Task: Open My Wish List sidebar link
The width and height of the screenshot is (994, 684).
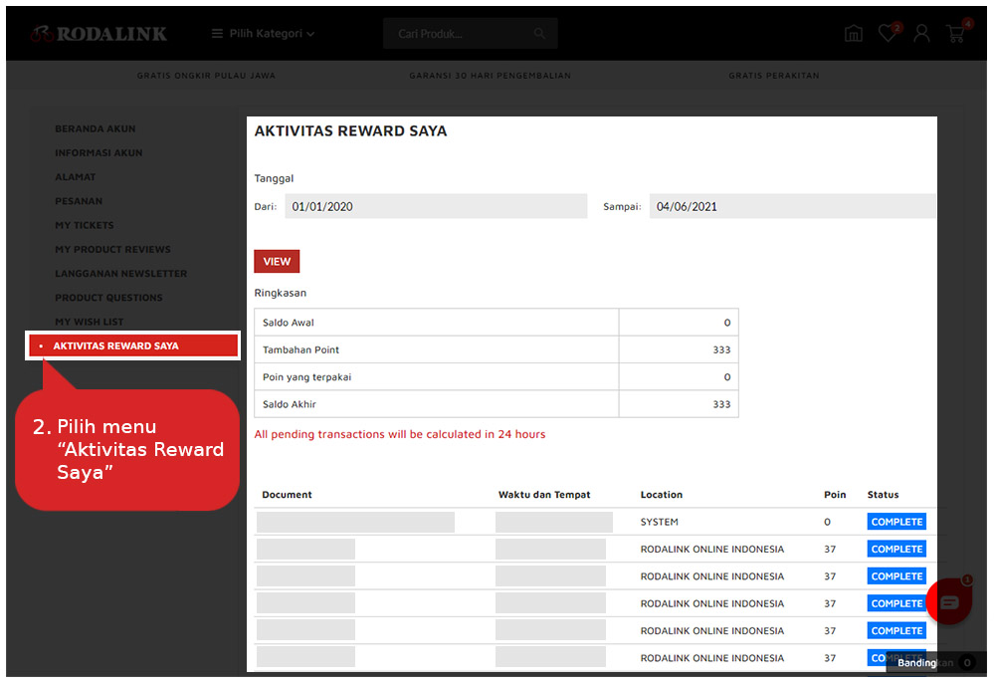Action: [x=90, y=322]
